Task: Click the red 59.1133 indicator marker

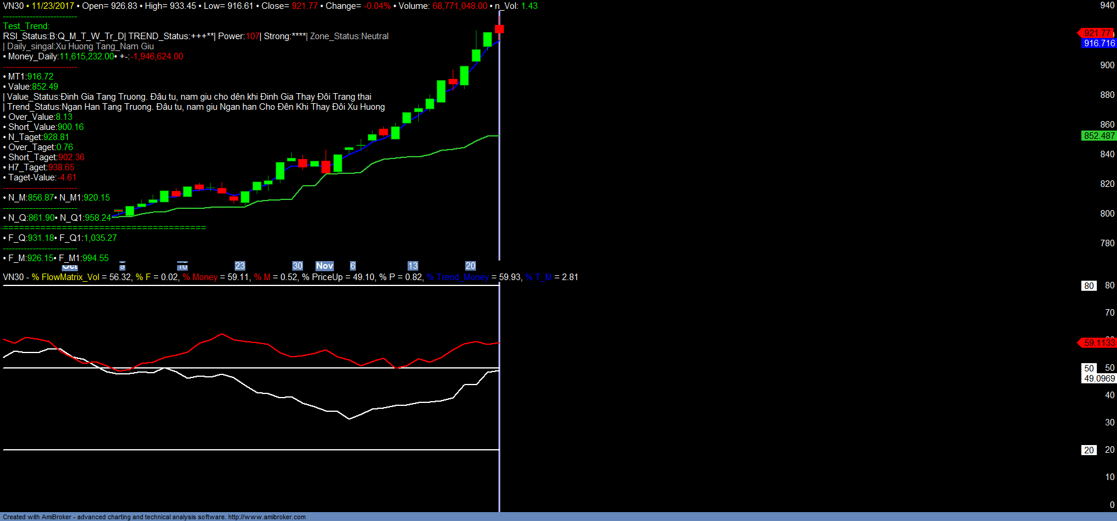Action: coord(1099,343)
